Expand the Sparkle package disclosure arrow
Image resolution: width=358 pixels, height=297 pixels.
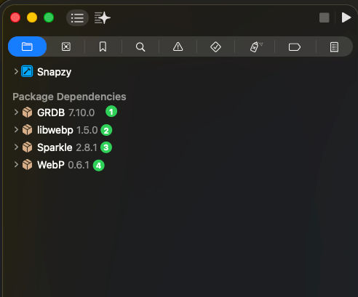point(16,147)
